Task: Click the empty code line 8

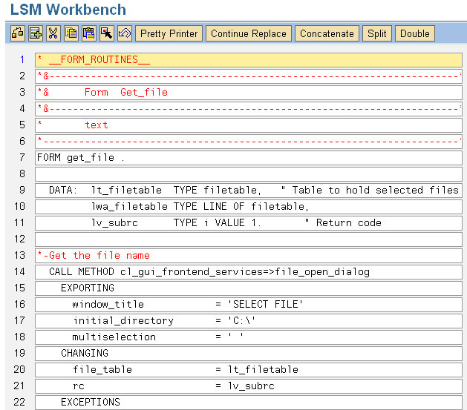Action: (249, 174)
